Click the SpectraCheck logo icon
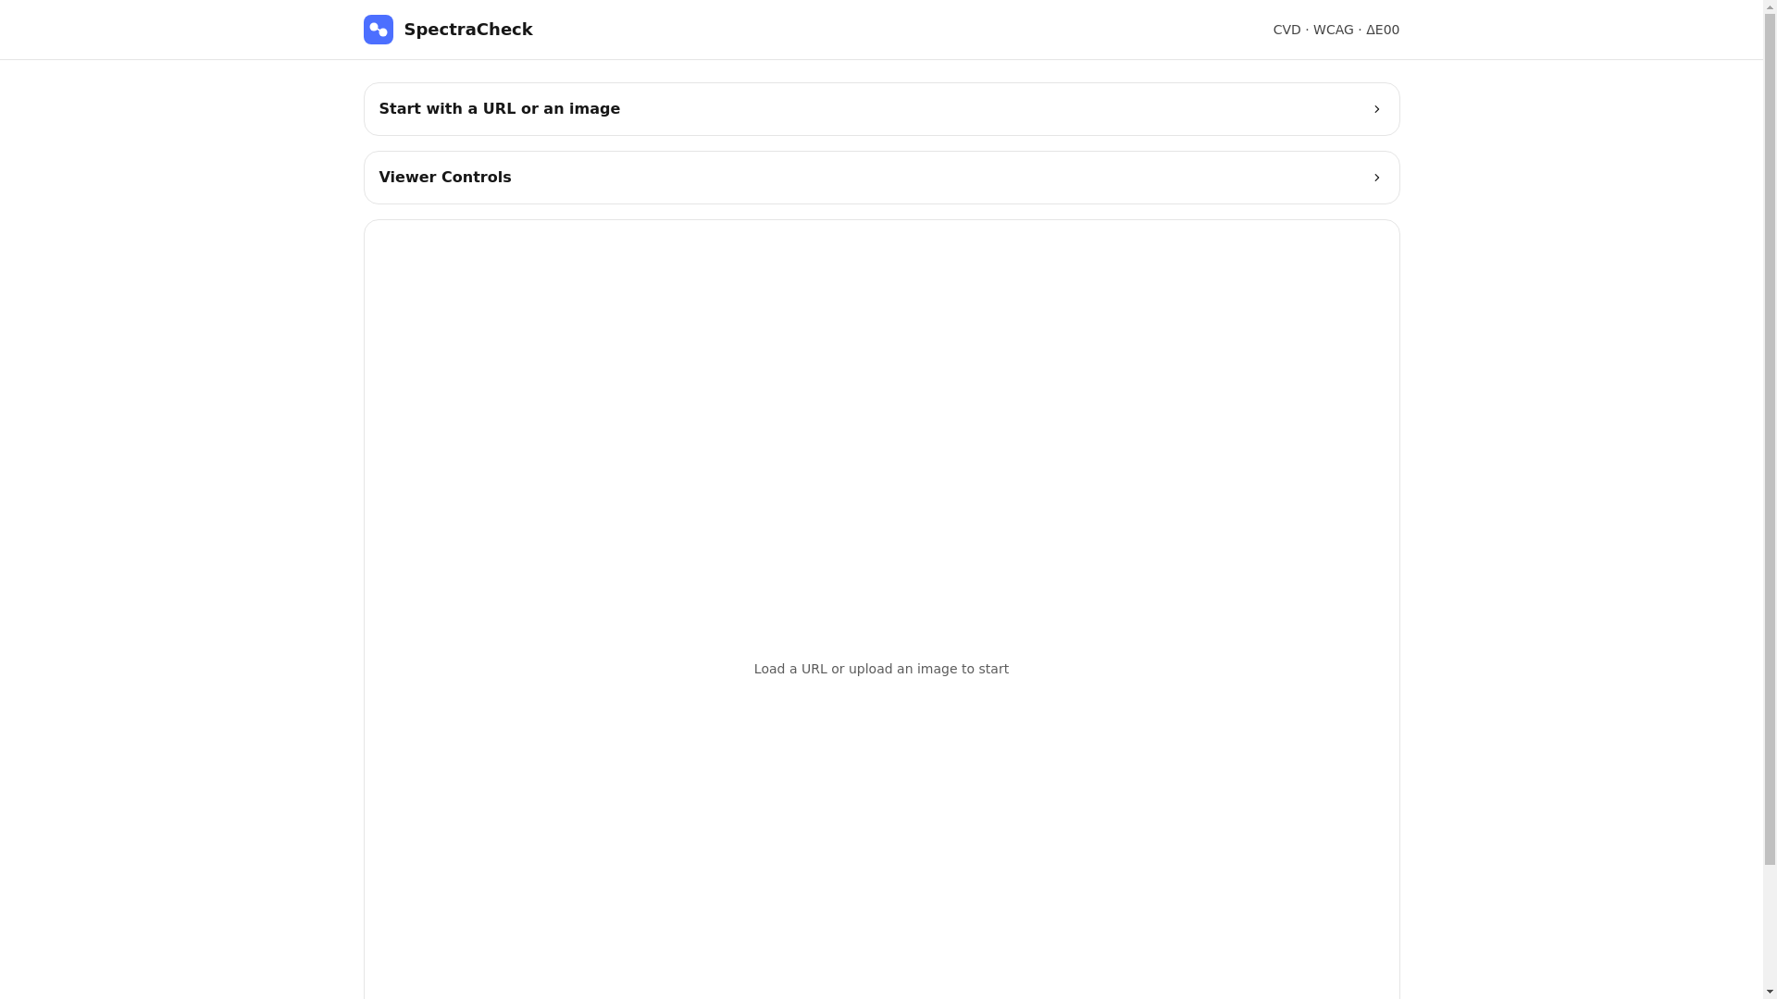Screen dimensions: 1777x999 378,30
